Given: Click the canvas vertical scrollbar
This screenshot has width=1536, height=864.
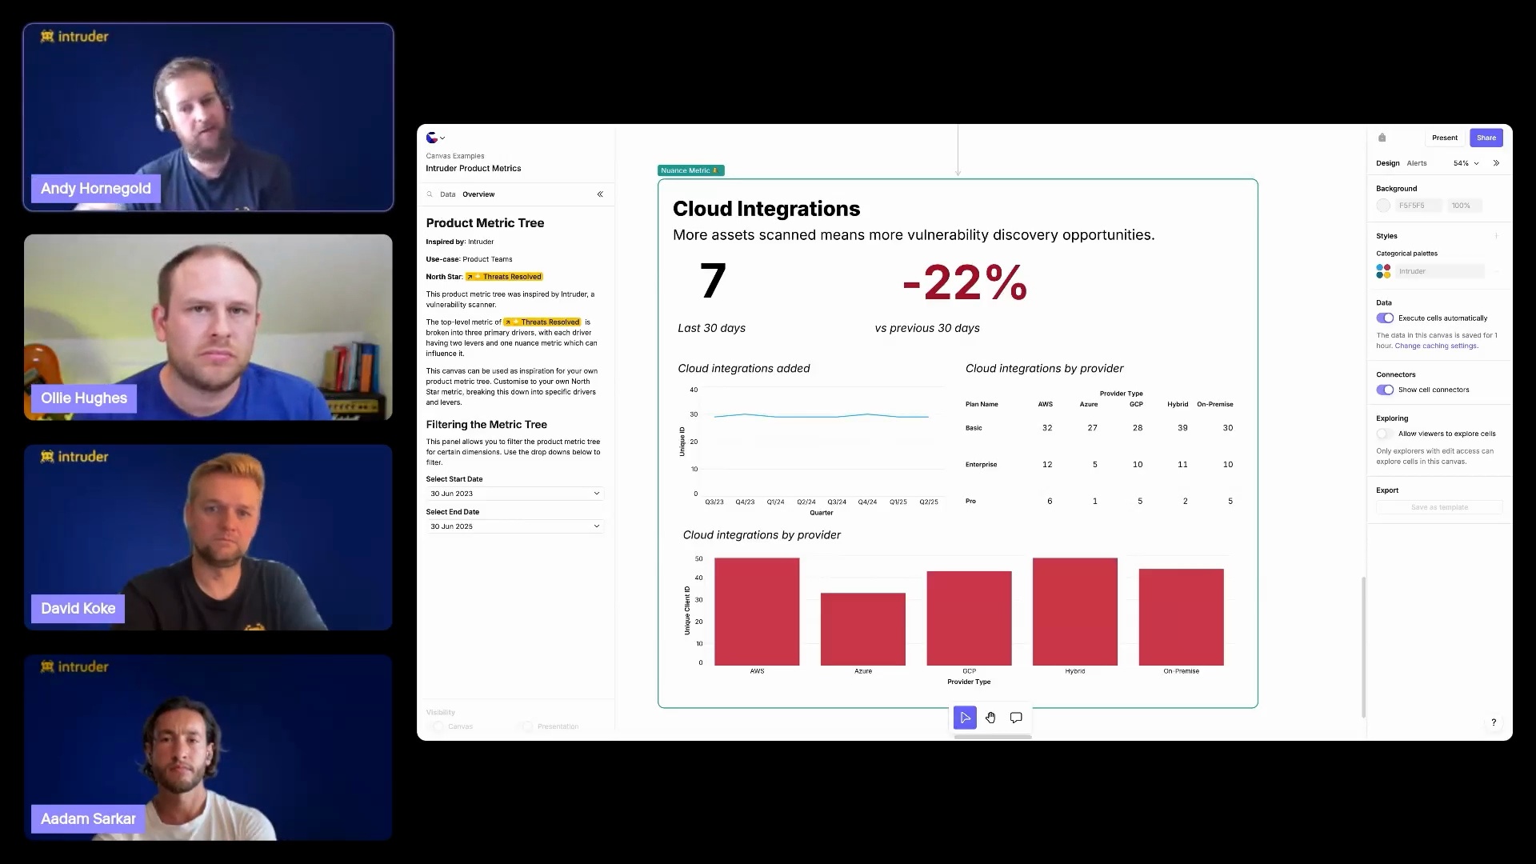Looking at the screenshot, I should pyautogui.click(x=1363, y=647).
